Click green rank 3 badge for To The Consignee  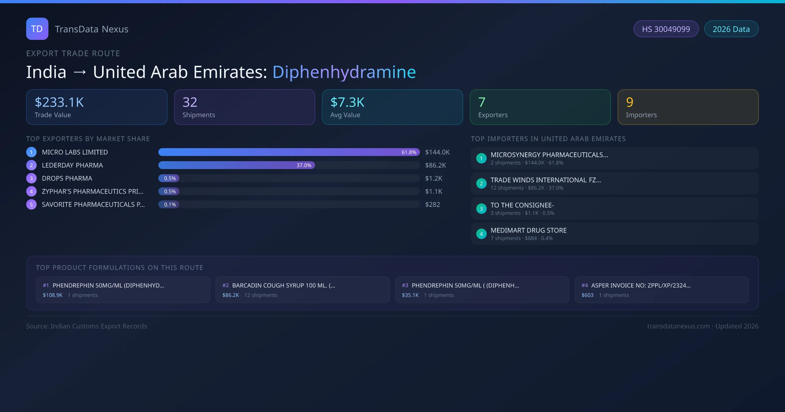pos(481,209)
